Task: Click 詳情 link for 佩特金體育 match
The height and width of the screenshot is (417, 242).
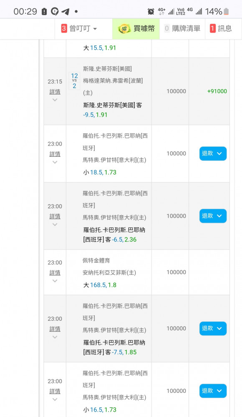Action: click(55, 273)
